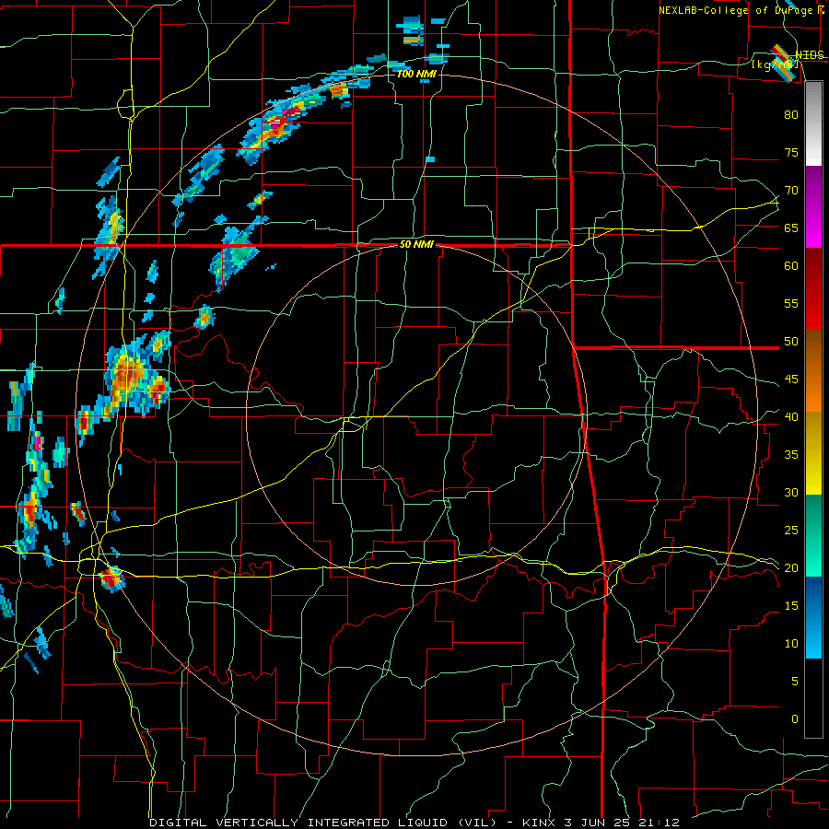Click the legend value 55
This screenshot has height=829, width=829.
pyautogui.click(x=791, y=303)
